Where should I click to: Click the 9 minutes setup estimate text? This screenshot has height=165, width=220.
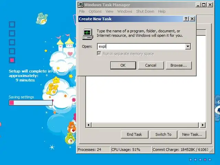pos(25,80)
